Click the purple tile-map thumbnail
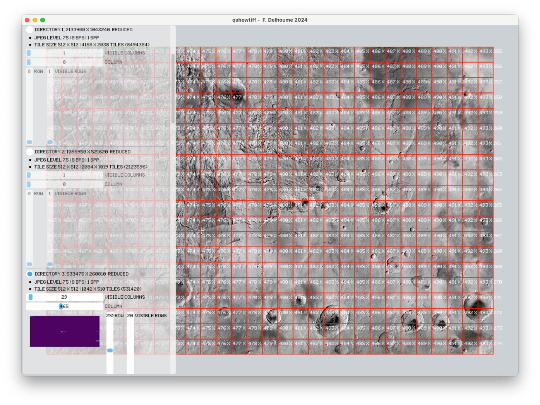Screen dimensions: 540x405 click(65, 331)
